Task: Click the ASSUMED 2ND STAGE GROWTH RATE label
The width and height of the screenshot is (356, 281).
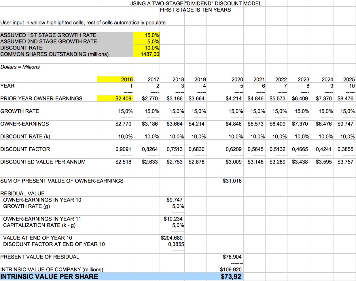Action: 49,41
